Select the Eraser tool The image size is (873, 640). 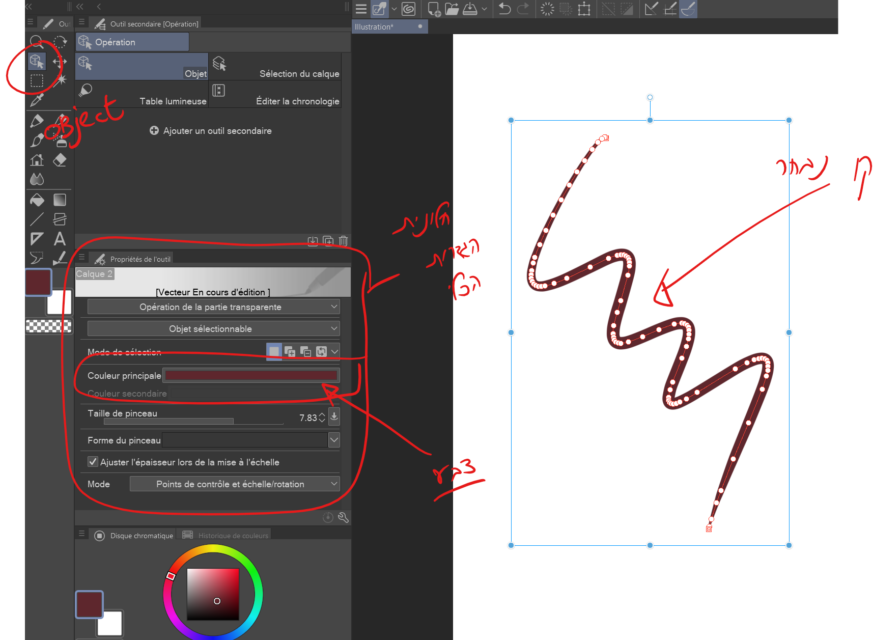pyautogui.click(x=60, y=160)
